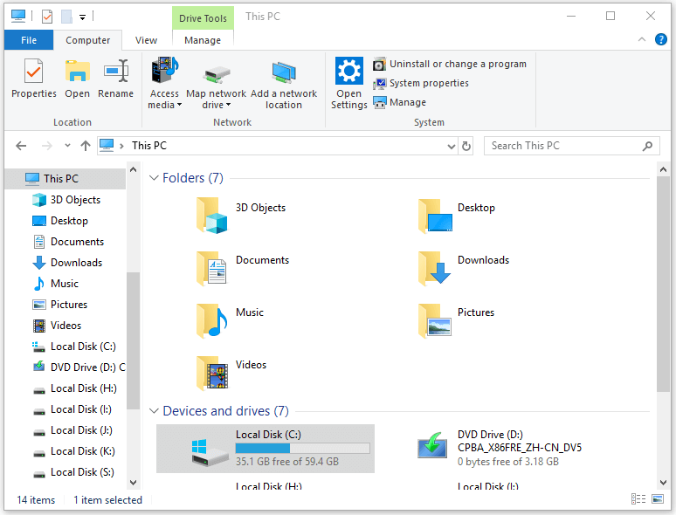Image resolution: width=676 pixels, height=515 pixels.
Task: Click main pane scroll down arrow
Action: point(663,483)
